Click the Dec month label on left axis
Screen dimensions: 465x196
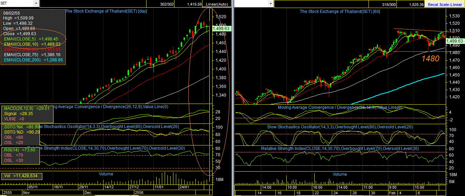pyautogui.click(x=88, y=192)
